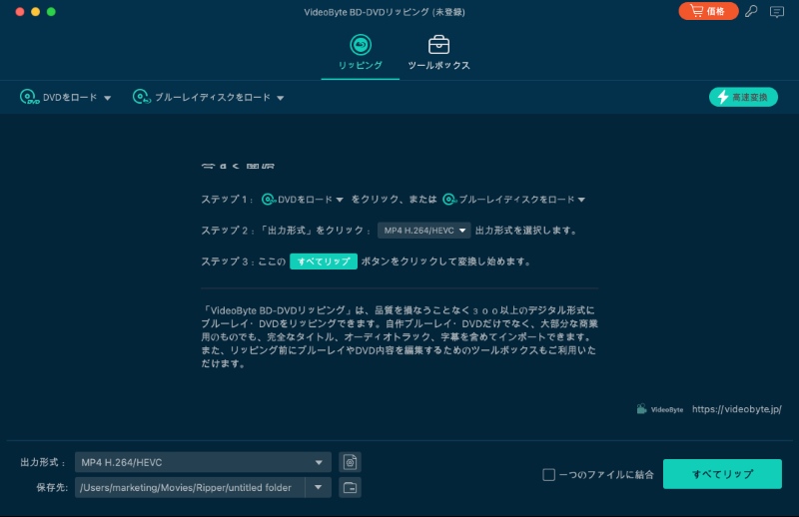The height and width of the screenshot is (517, 799).
Task: Switch to the リッピング tab
Action: 360,53
